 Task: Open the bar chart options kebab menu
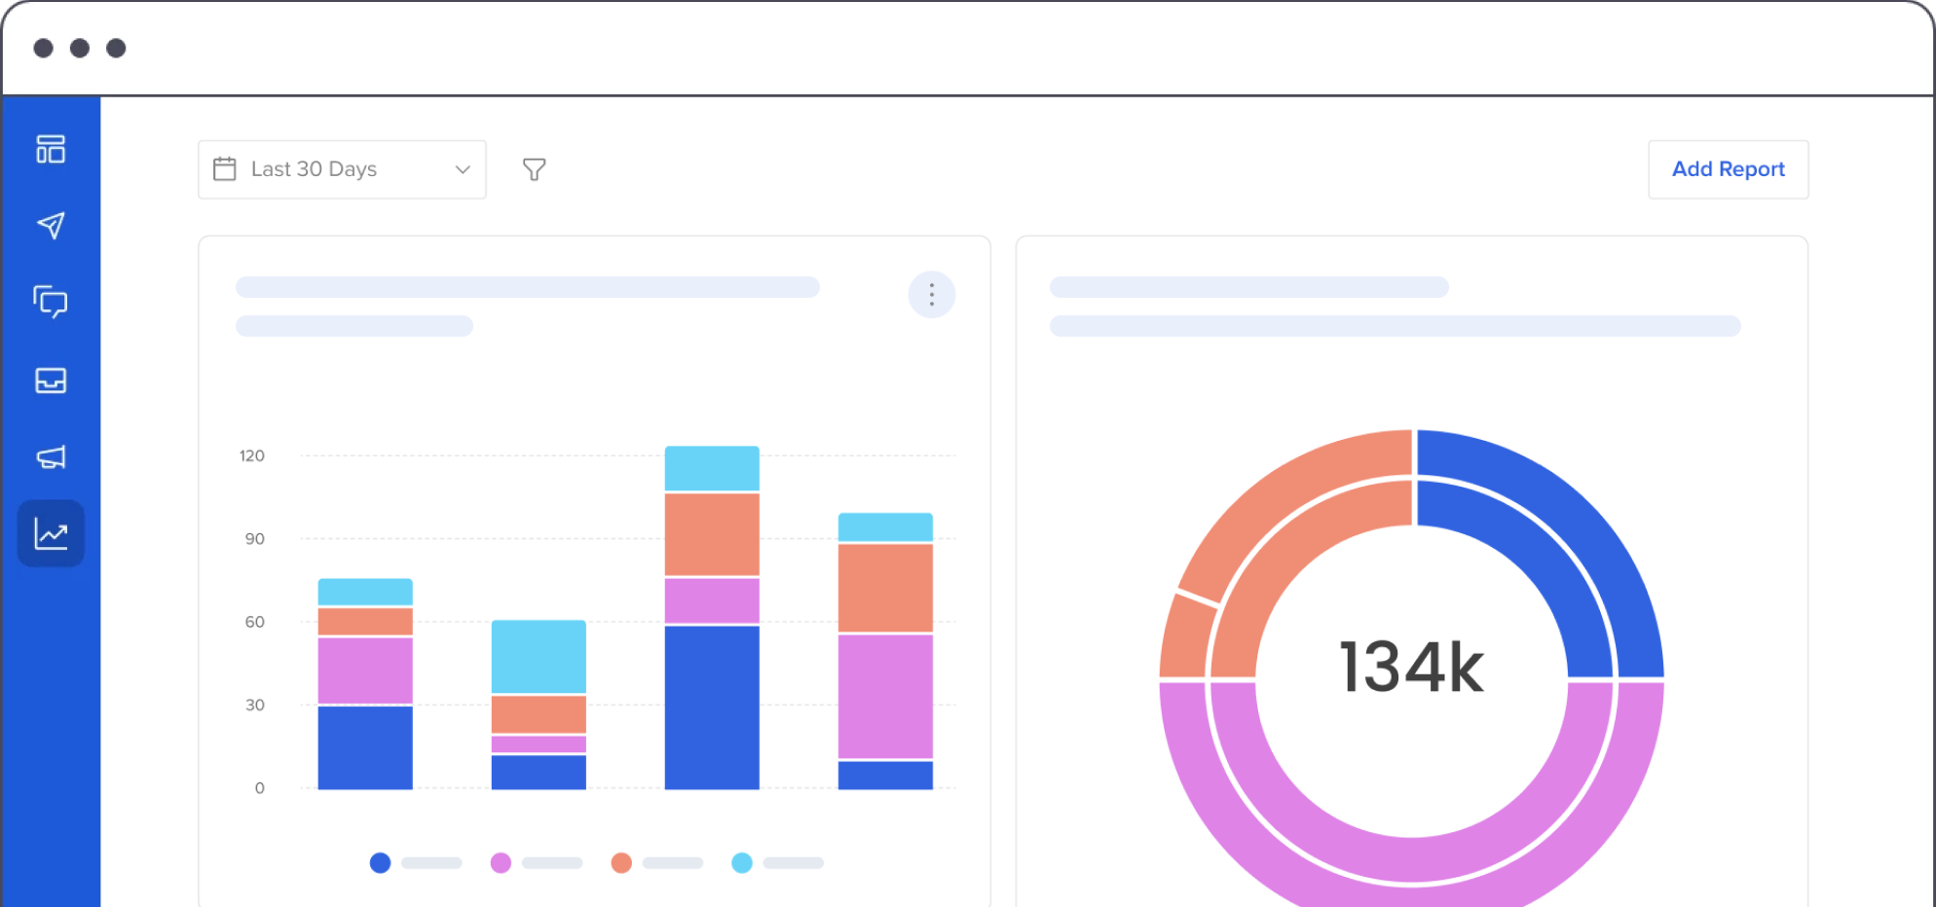[x=931, y=294]
